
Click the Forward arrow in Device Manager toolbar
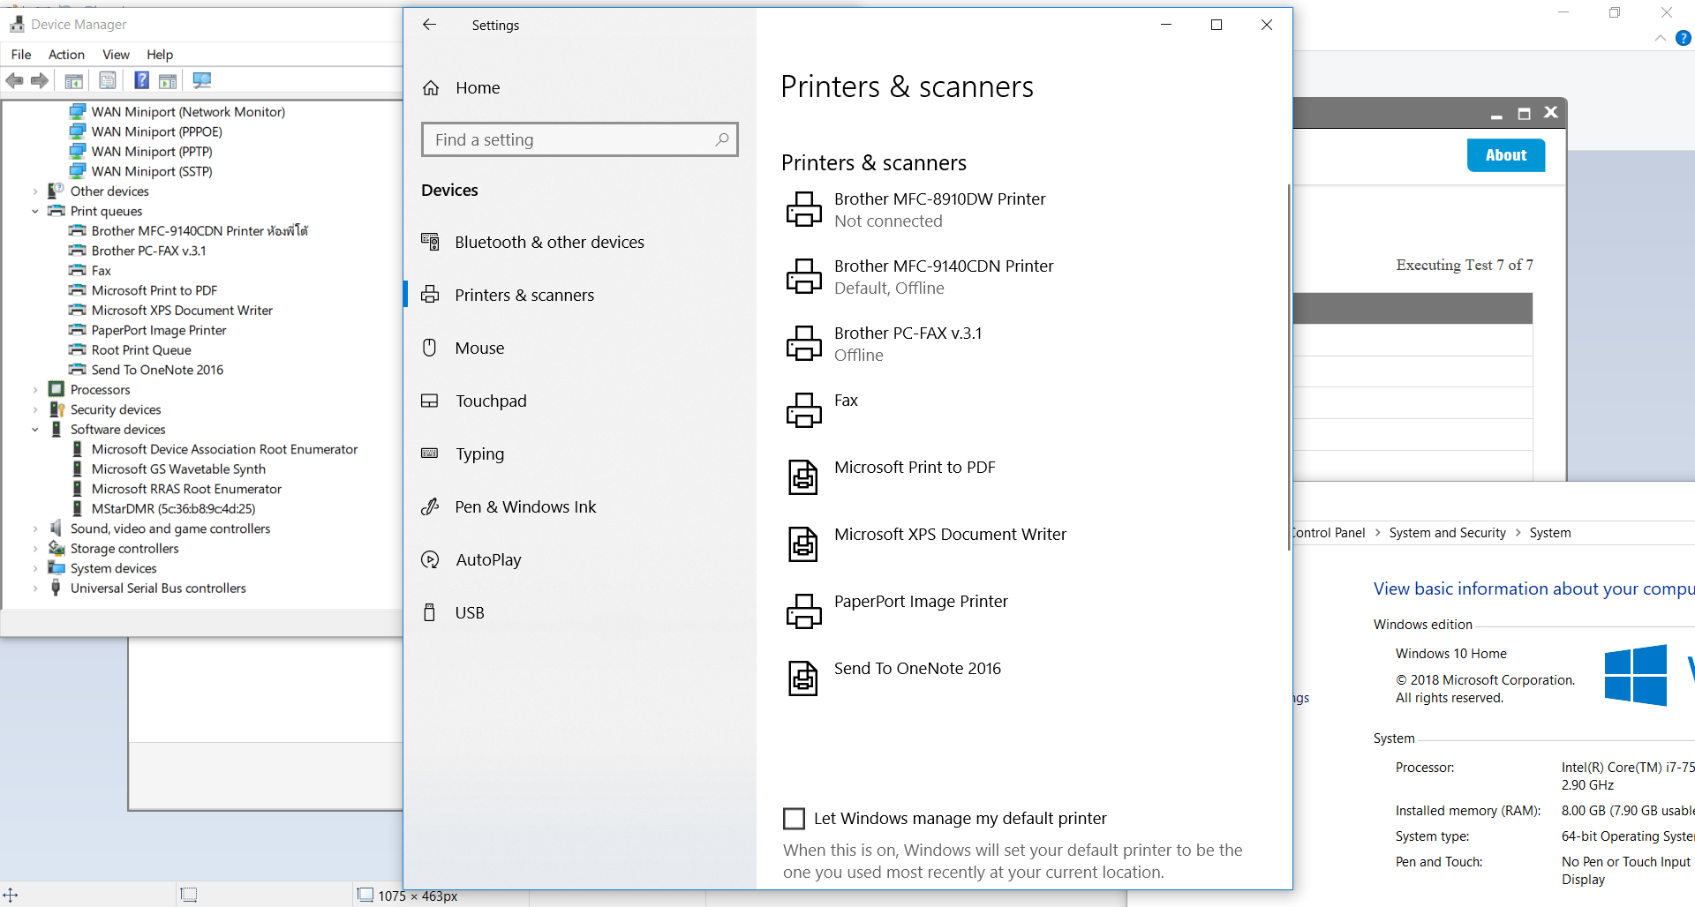click(x=40, y=81)
